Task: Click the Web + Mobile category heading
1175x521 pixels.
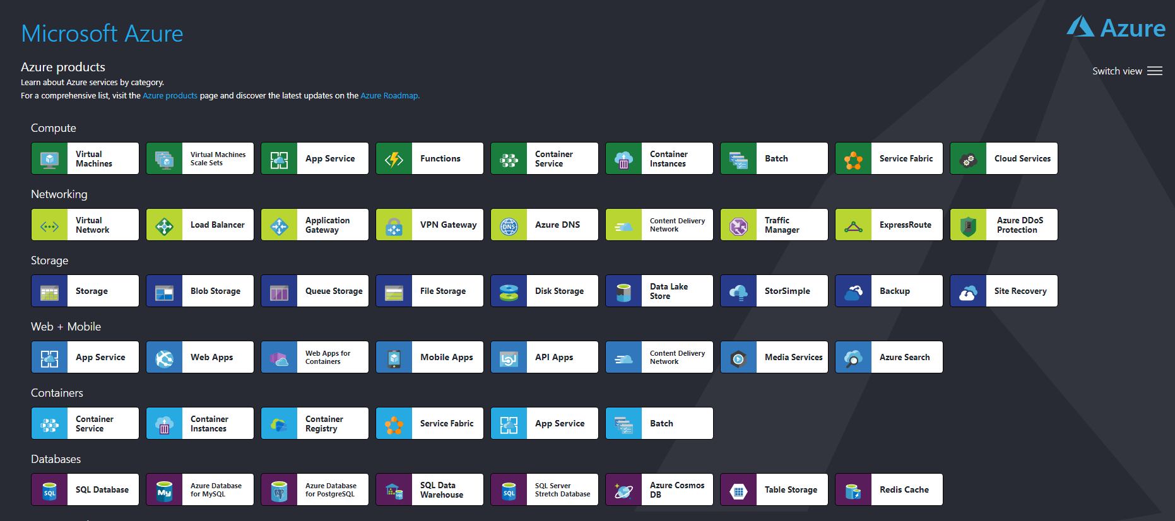Action: [66, 327]
